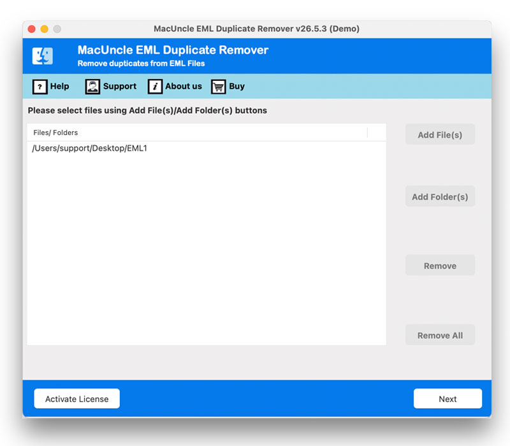Click the Remove button
This screenshot has height=446, width=510.
pos(440,266)
